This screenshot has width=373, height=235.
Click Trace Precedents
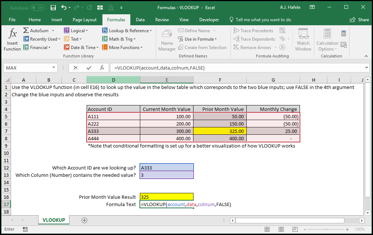pyautogui.click(x=253, y=31)
